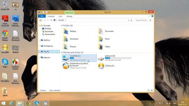Open Google Chrome desktop shortcut

[5, 35]
